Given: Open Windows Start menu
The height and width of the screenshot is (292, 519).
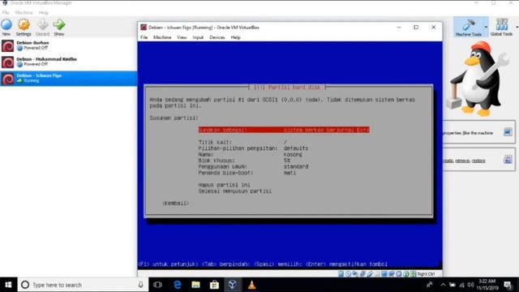Looking at the screenshot, I should [x=8, y=285].
